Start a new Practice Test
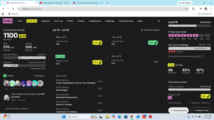214x120 pixels. point(200,110)
